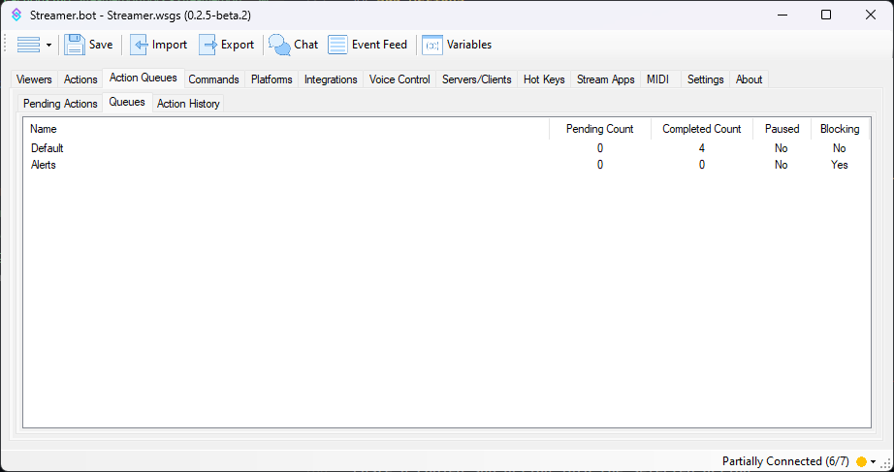Viewport: 894px width, 472px height.
Task: Open the Event Feed icon
Action: 337,45
